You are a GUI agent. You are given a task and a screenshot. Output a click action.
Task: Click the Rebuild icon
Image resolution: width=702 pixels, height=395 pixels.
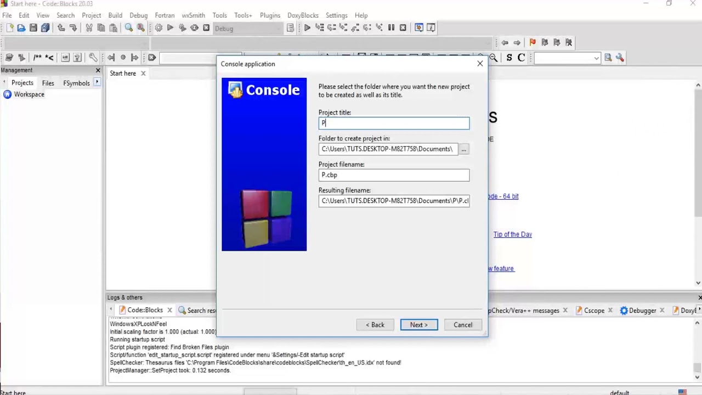pos(194,28)
